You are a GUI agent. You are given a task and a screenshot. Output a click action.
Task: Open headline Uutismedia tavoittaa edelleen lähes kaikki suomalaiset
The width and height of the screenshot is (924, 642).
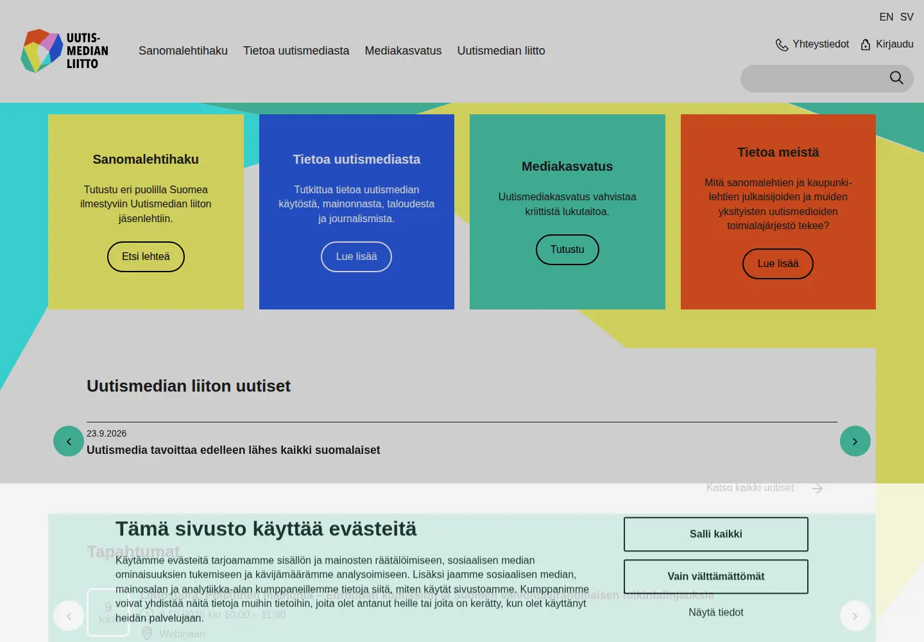click(x=234, y=450)
